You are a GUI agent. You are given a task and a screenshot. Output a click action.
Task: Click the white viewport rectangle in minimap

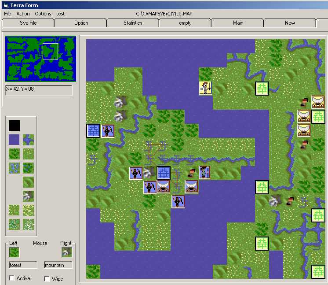click(50, 51)
